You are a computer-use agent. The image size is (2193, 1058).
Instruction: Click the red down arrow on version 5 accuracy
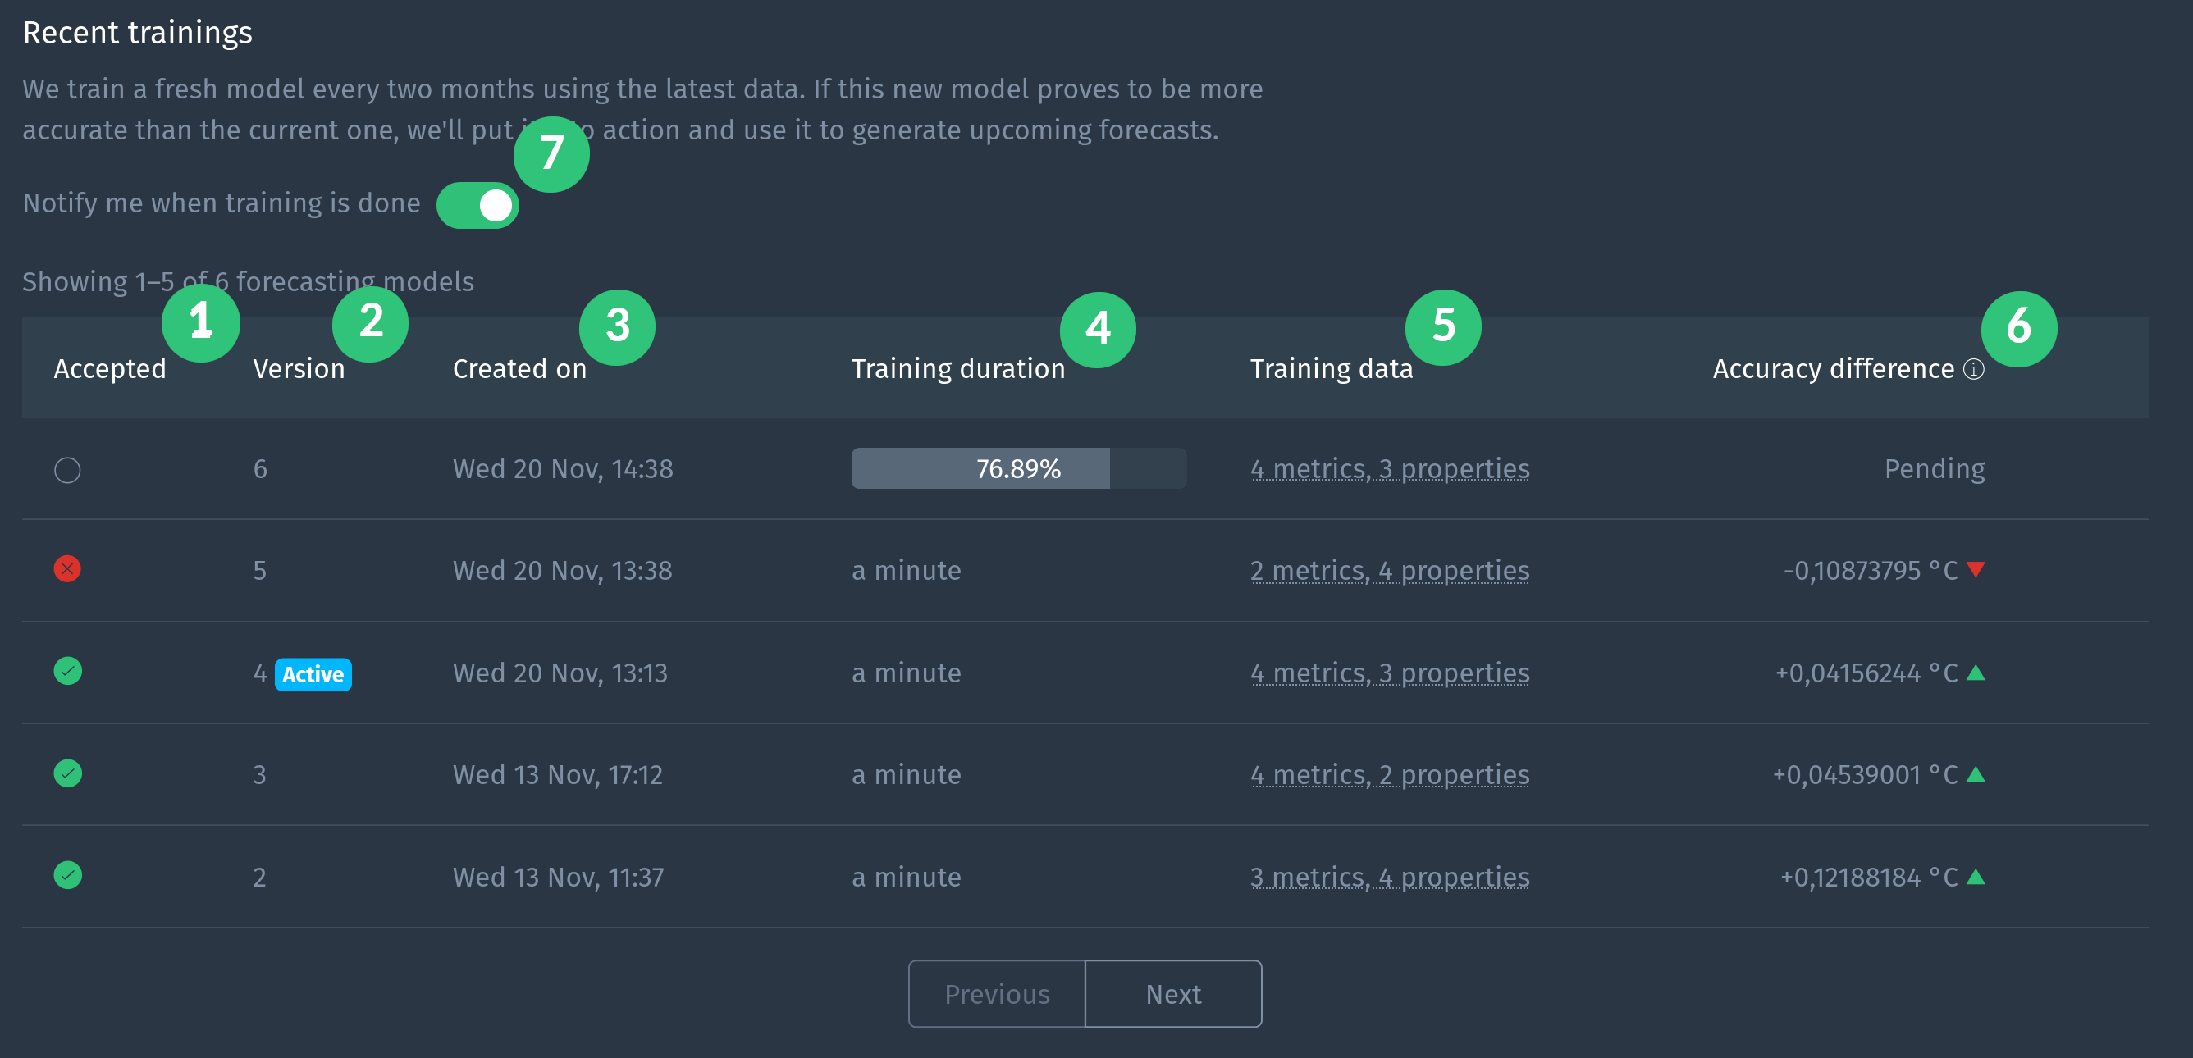[x=1976, y=569]
